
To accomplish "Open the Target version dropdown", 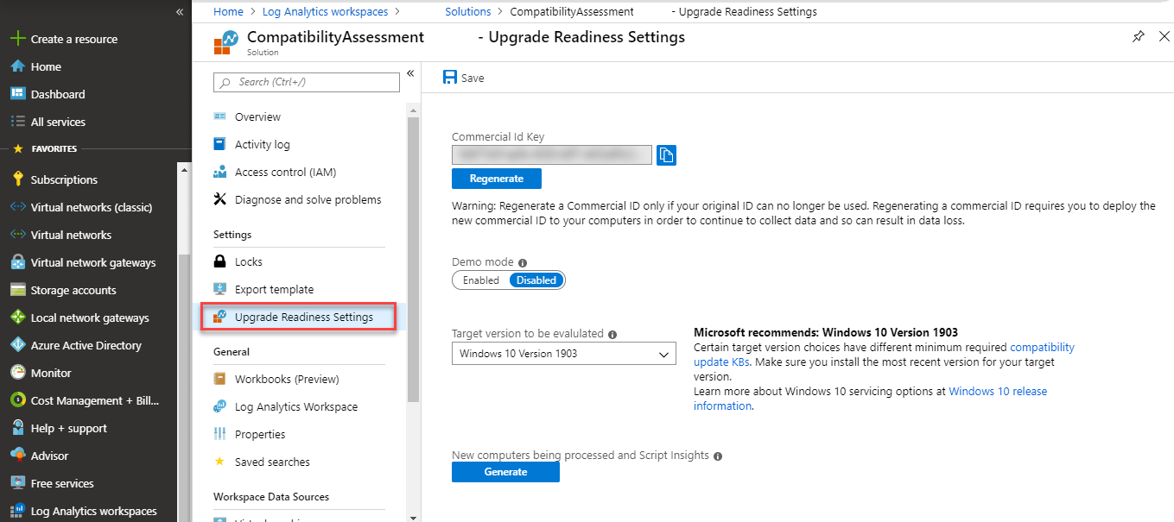I will 563,354.
